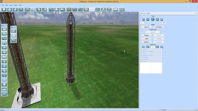Open the File menu
Screen dimensions: 198x111
(3, 5)
